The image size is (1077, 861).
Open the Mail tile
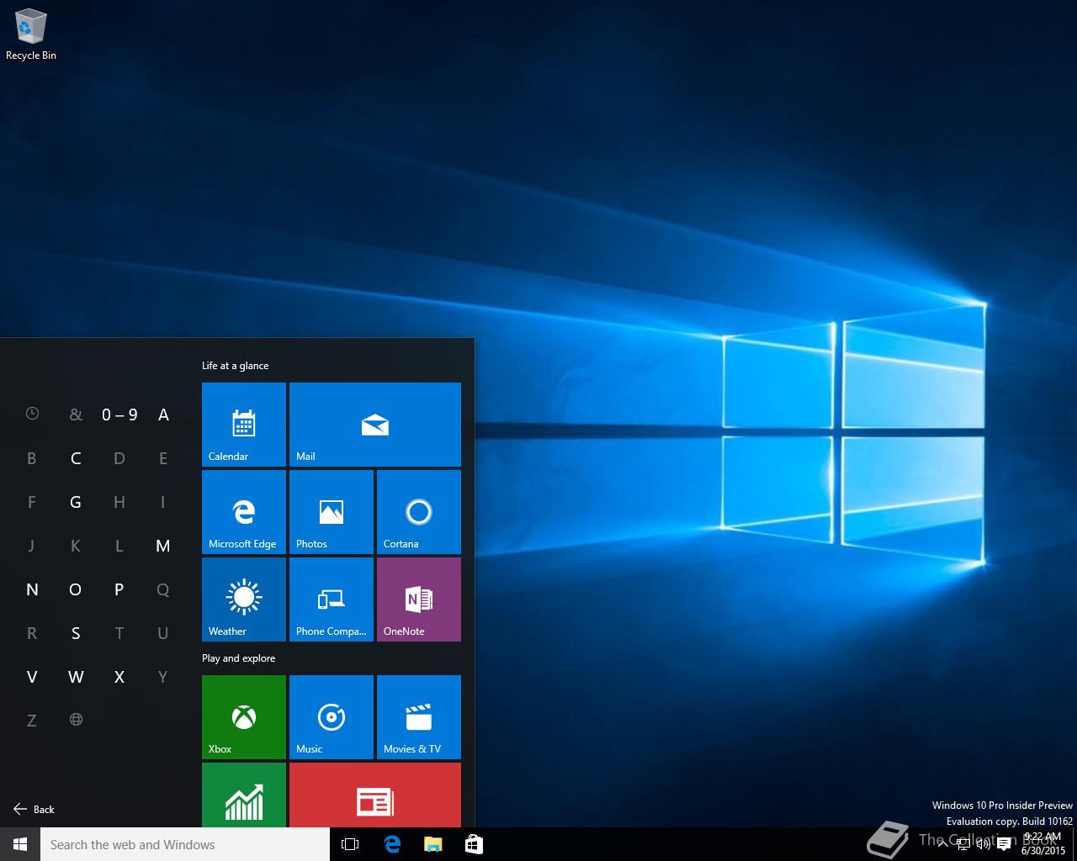click(375, 425)
